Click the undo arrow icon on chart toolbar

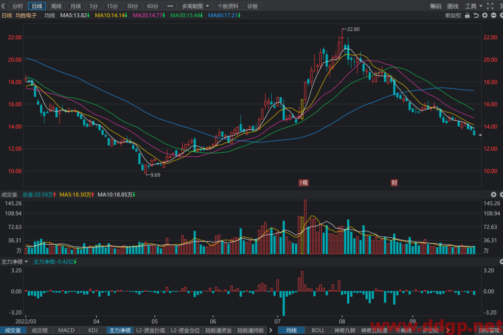tap(476, 15)
